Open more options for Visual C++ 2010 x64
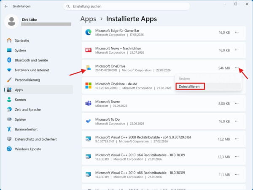 pos(237,157)
